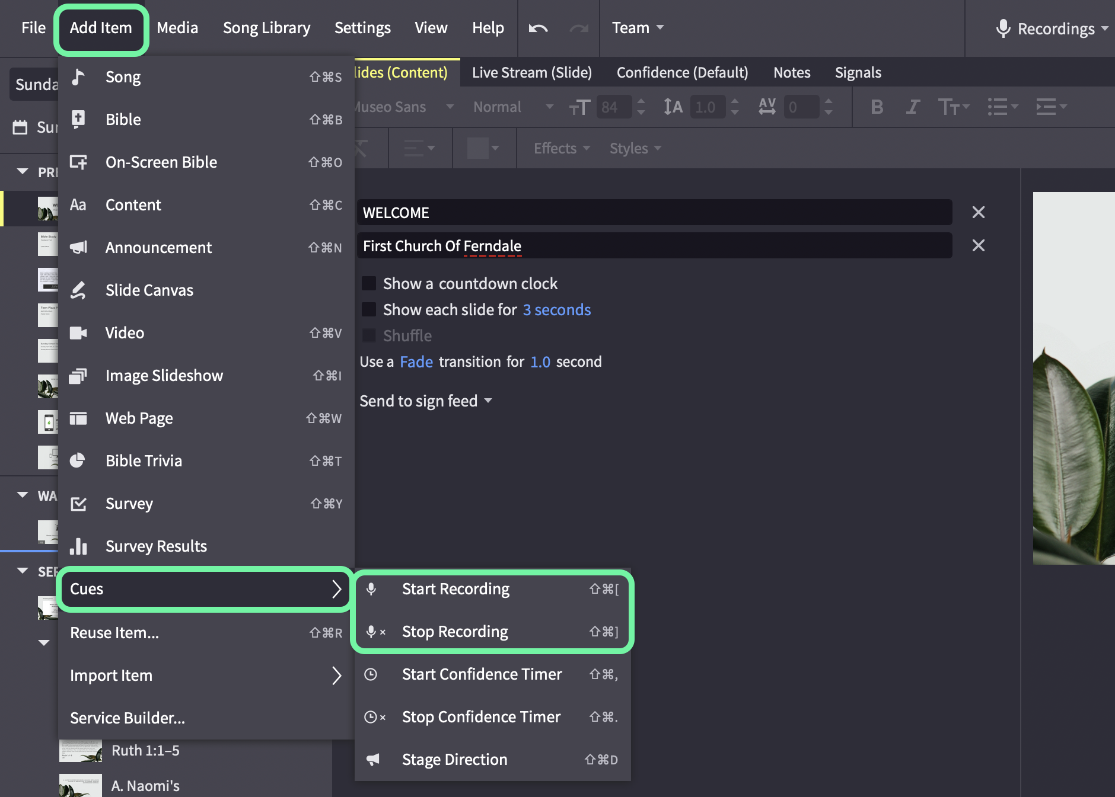Select the Ruth 1:1–5 slide thumbnail

point(81,750)
